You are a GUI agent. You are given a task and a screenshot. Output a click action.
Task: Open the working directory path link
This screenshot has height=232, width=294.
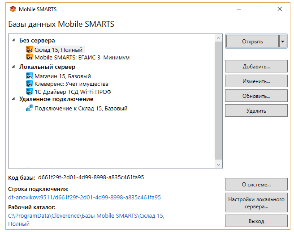86,219
